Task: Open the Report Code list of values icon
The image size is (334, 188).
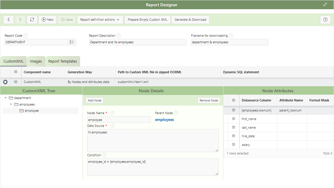Action: click(x=72, y=42)
